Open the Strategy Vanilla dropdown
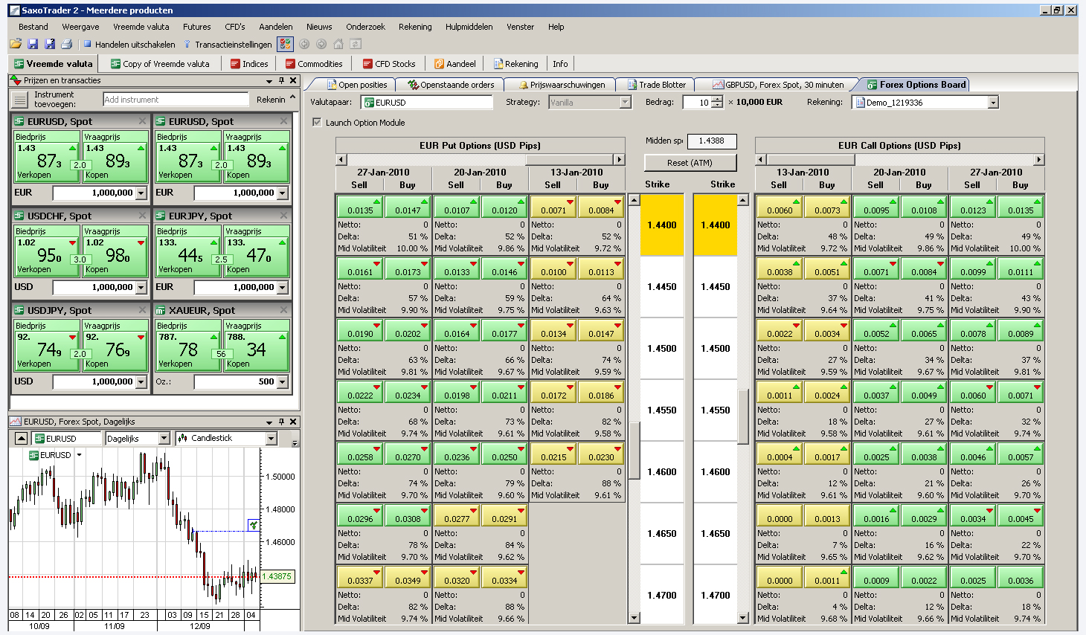Viewport: 1086px width, 635px height. pos(626,103)
